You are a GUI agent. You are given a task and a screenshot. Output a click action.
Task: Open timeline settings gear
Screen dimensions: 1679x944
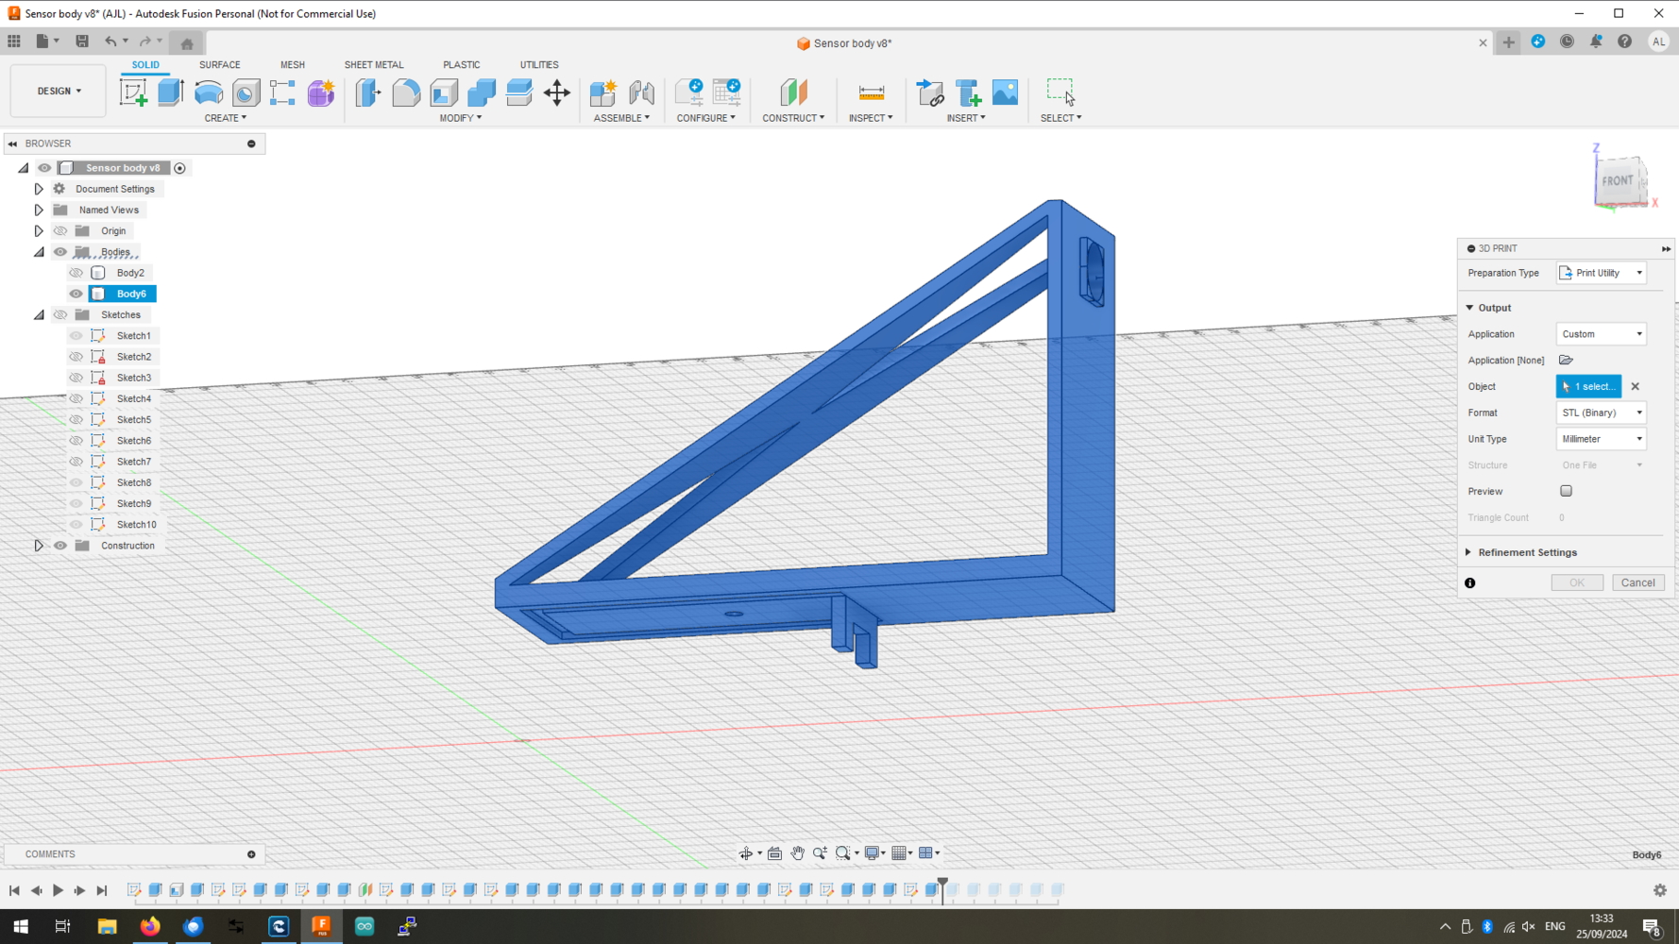(1660, 890)
